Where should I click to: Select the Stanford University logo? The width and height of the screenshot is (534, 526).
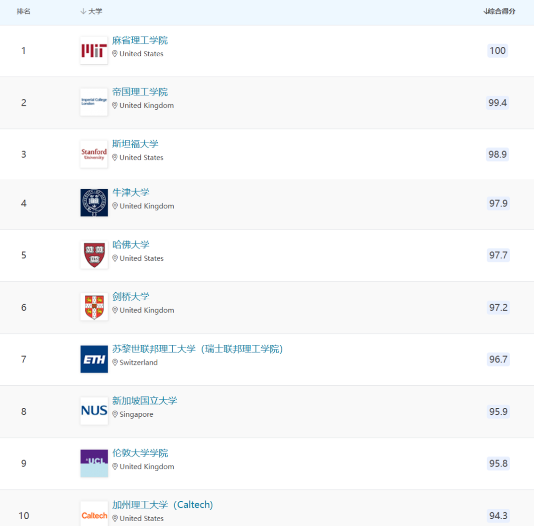tap(94, 154)
